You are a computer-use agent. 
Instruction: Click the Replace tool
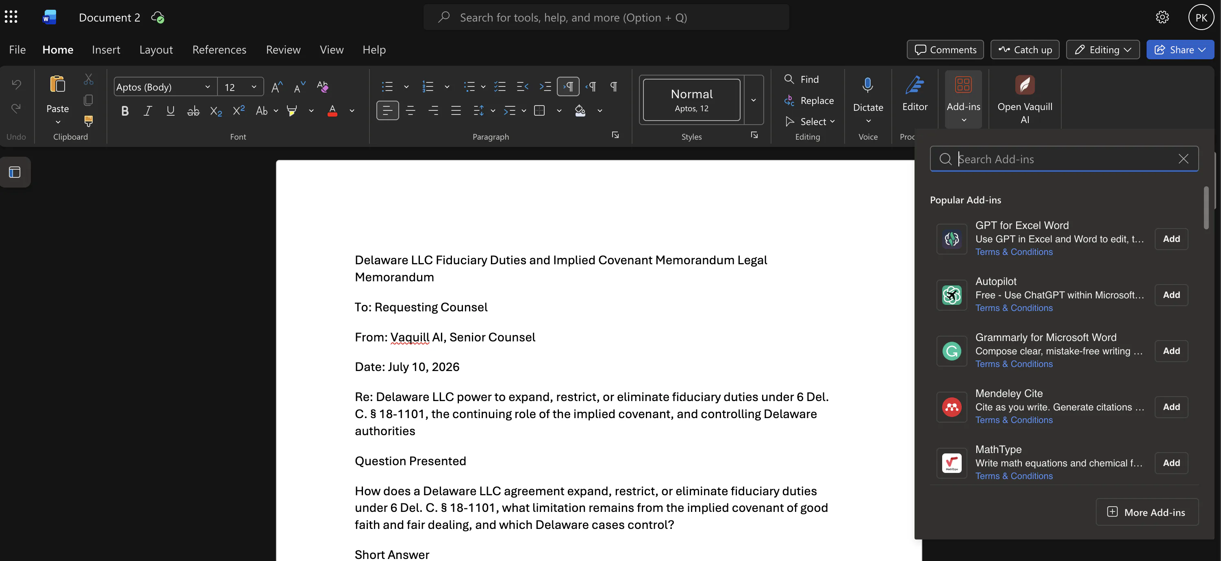tap(809, 100)
